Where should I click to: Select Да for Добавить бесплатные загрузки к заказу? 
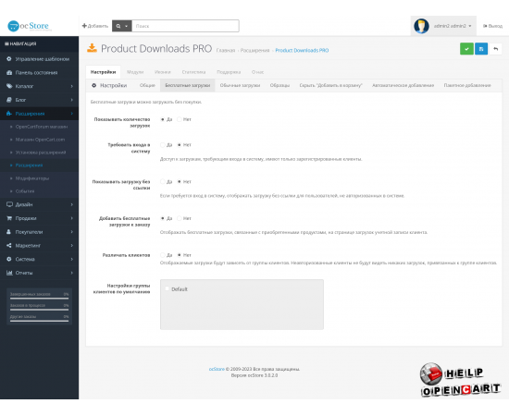coord(163,218)
